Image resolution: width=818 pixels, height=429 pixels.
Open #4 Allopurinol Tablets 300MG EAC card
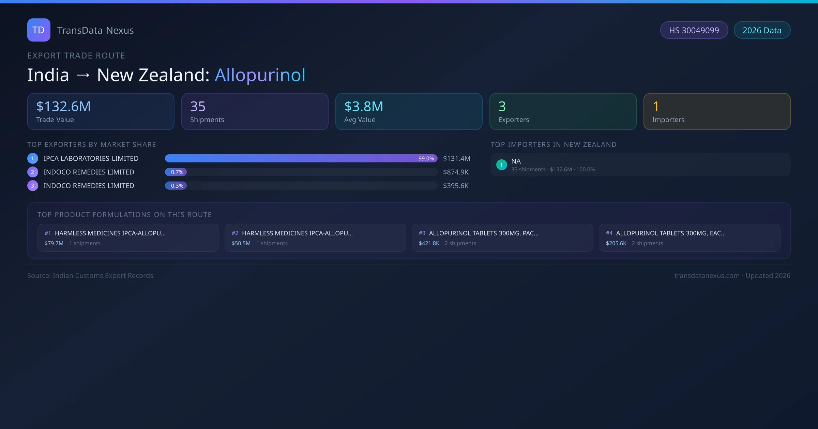[690, 238]
